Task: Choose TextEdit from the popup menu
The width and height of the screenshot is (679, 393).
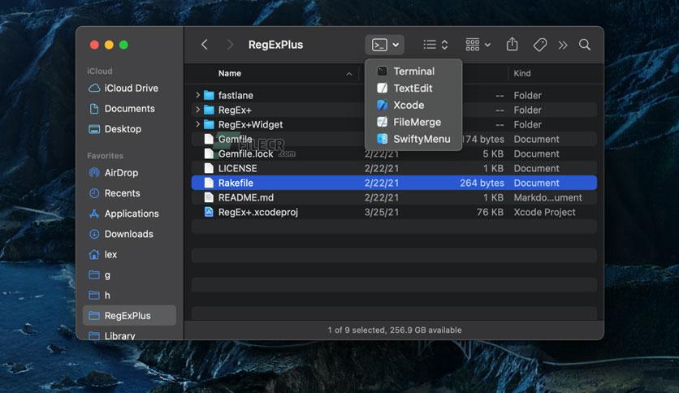Action: [x=413, y=88]
